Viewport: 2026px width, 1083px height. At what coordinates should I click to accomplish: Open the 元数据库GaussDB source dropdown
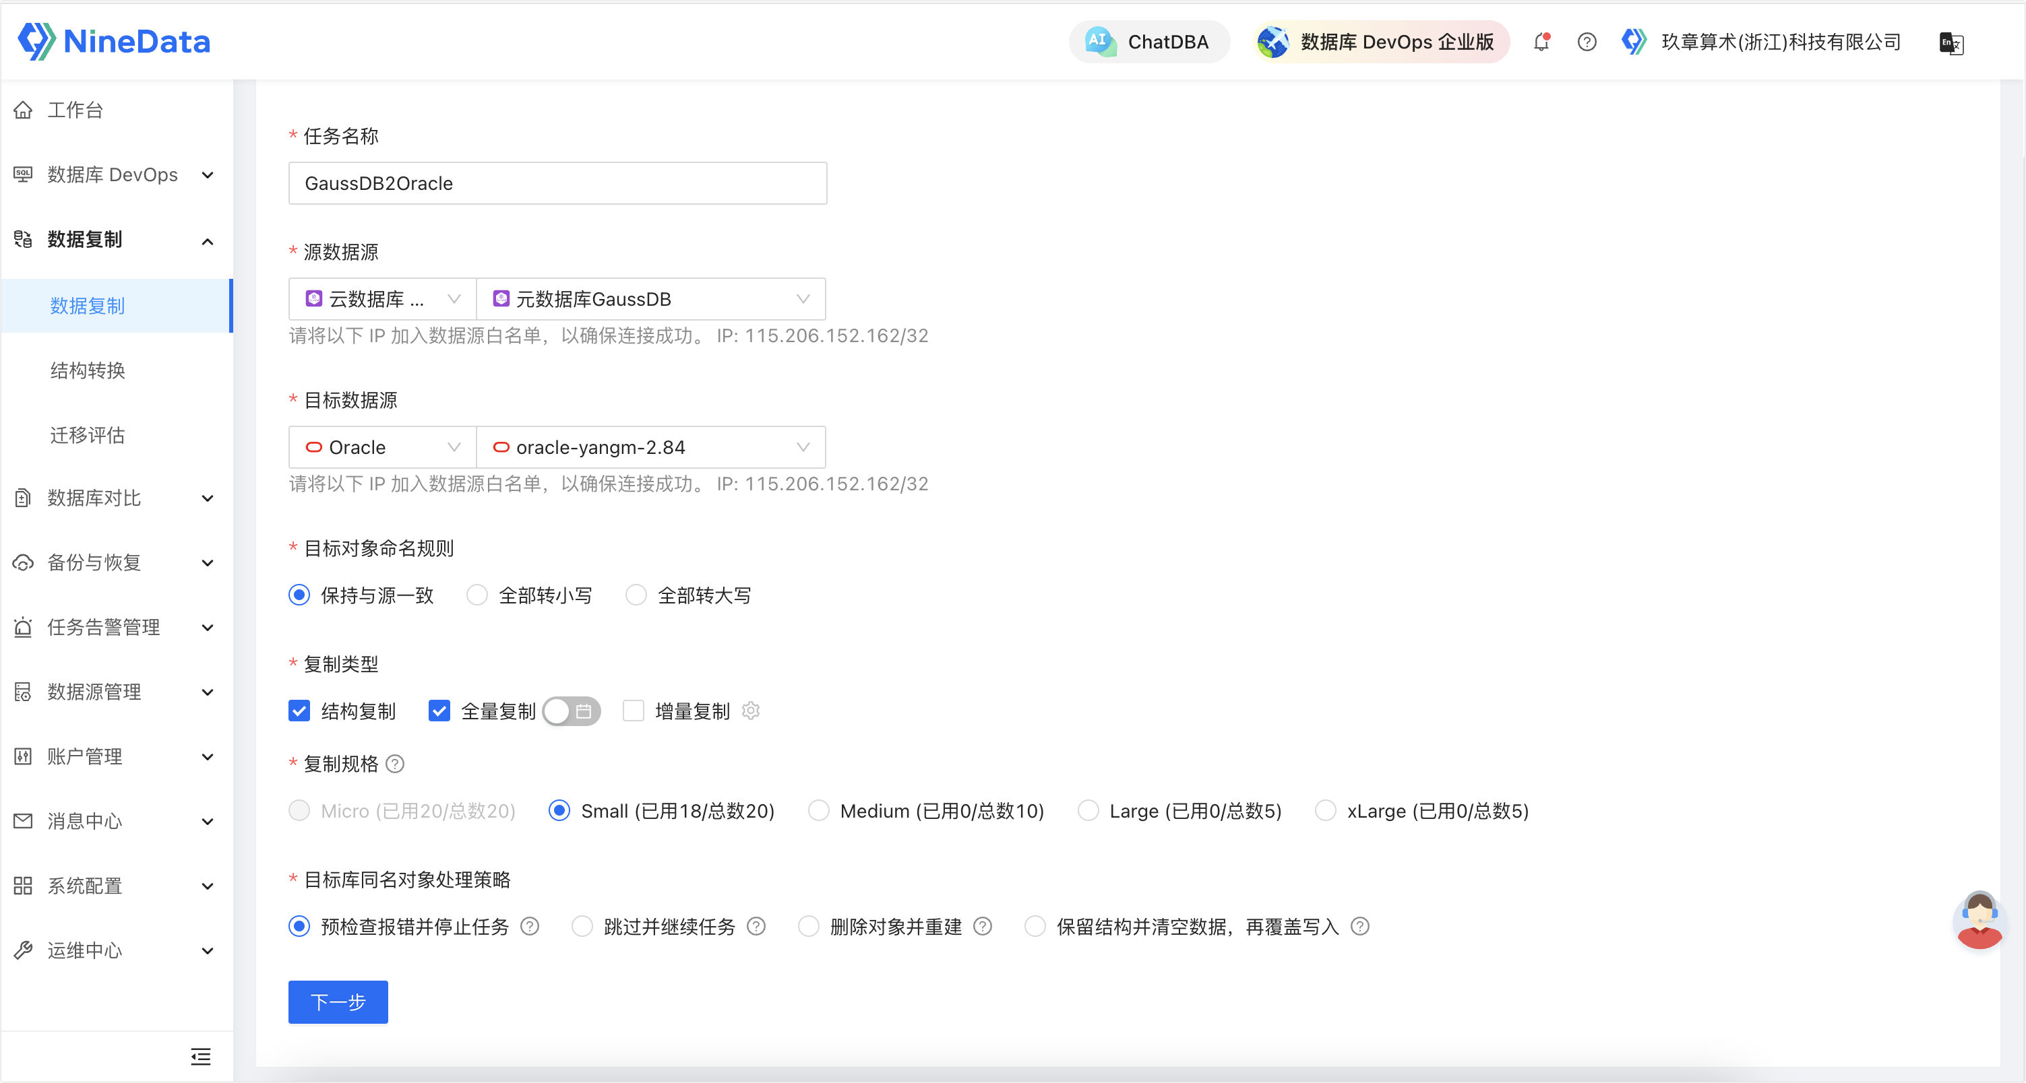click(x=651, y=300)
